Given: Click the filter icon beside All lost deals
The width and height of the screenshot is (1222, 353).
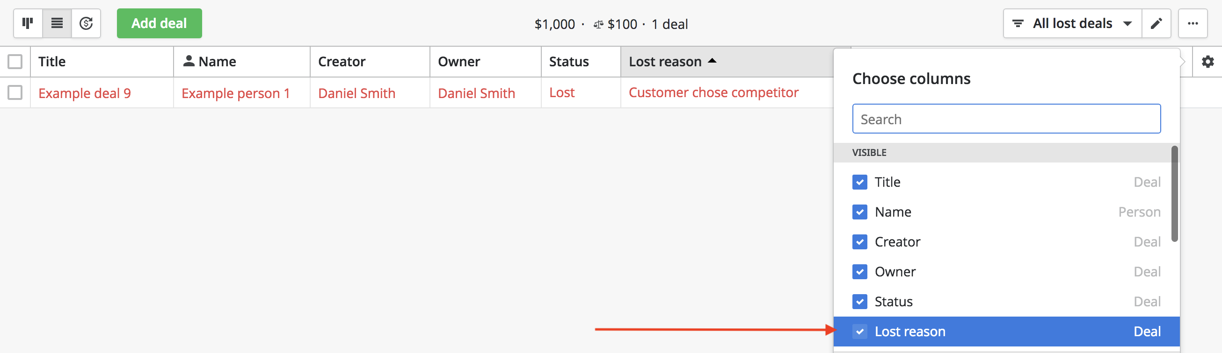Looking at the screenshot, I should tap(1018, 23).
